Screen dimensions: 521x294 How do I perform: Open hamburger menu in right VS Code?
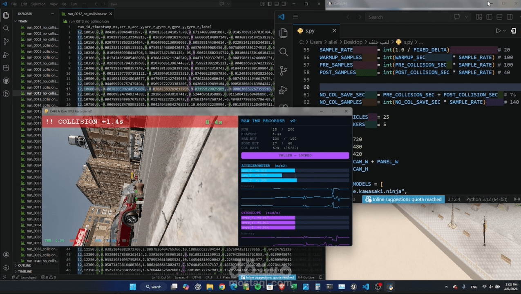pyautogui.click(x=295, y=17)
